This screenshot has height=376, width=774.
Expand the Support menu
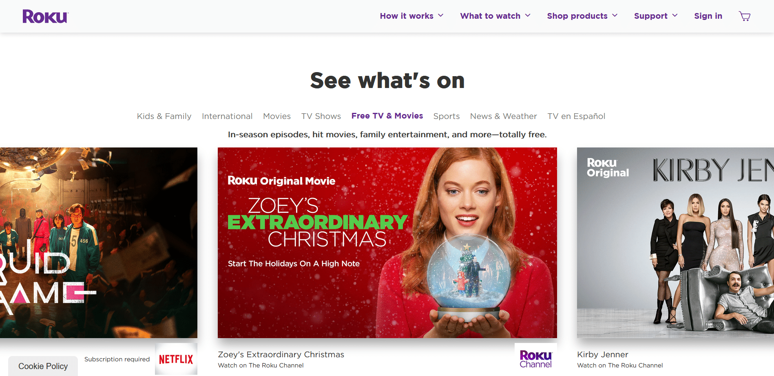(x=656, y=16)
